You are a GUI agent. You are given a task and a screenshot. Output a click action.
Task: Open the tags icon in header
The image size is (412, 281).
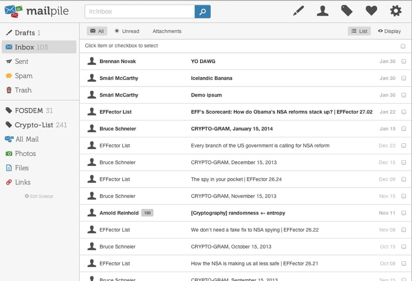[347, 11]
